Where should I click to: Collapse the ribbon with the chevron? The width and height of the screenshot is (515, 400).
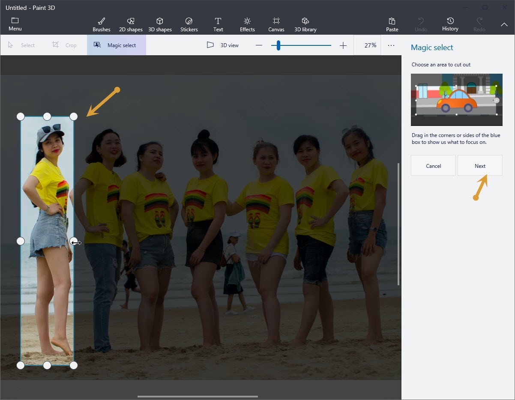click(x=504, y=25)
